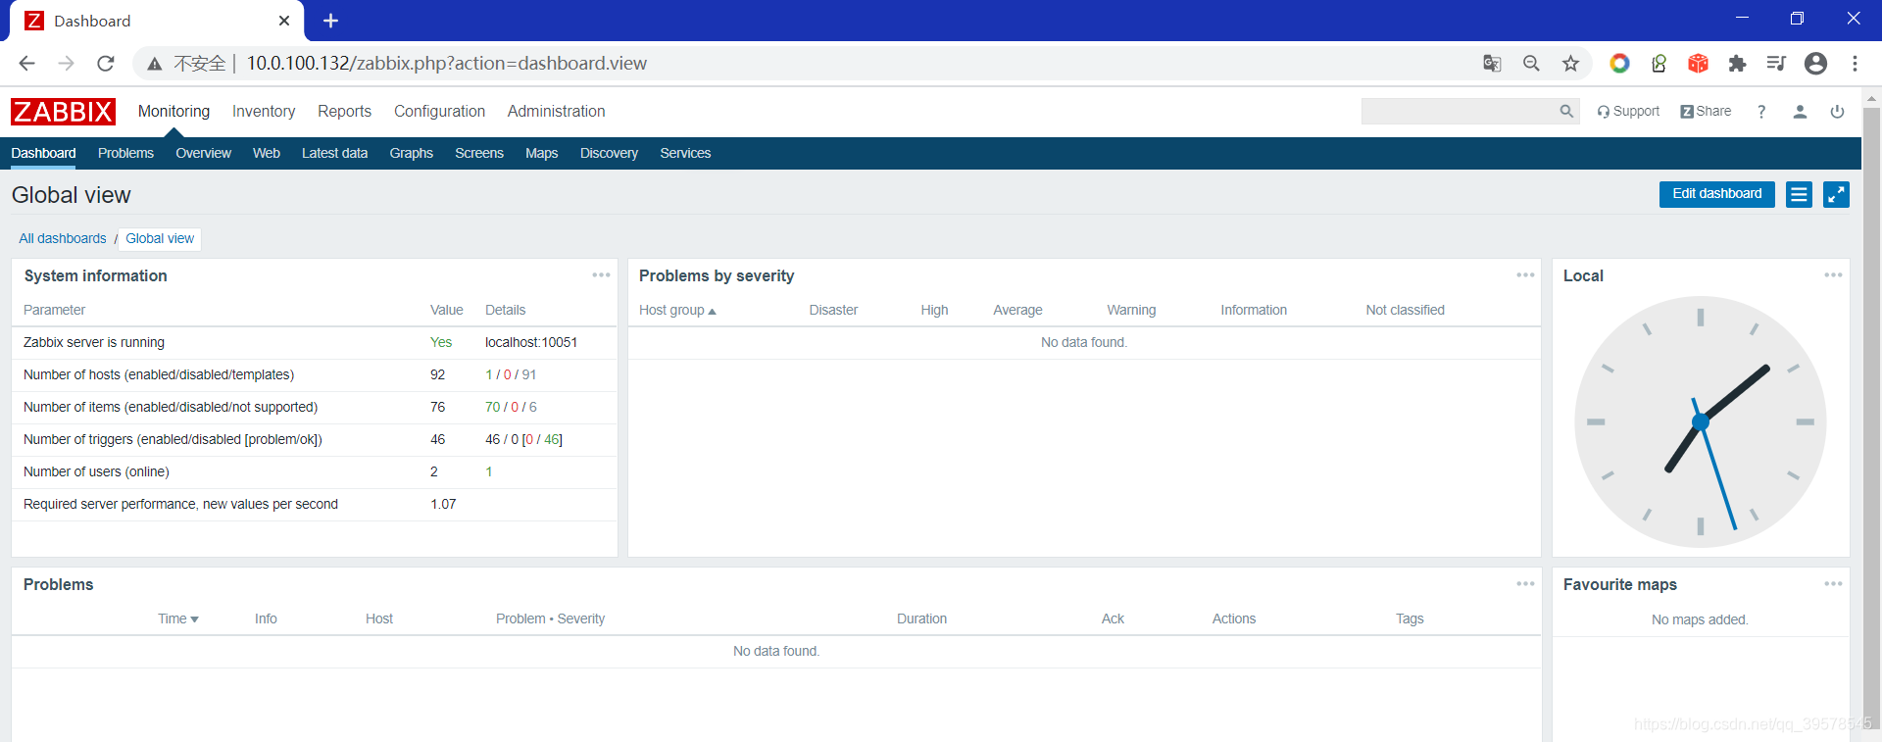This screenshot has height=742, width=1882.
Task: Sort Problems by Time column
Action: point(178,618)
